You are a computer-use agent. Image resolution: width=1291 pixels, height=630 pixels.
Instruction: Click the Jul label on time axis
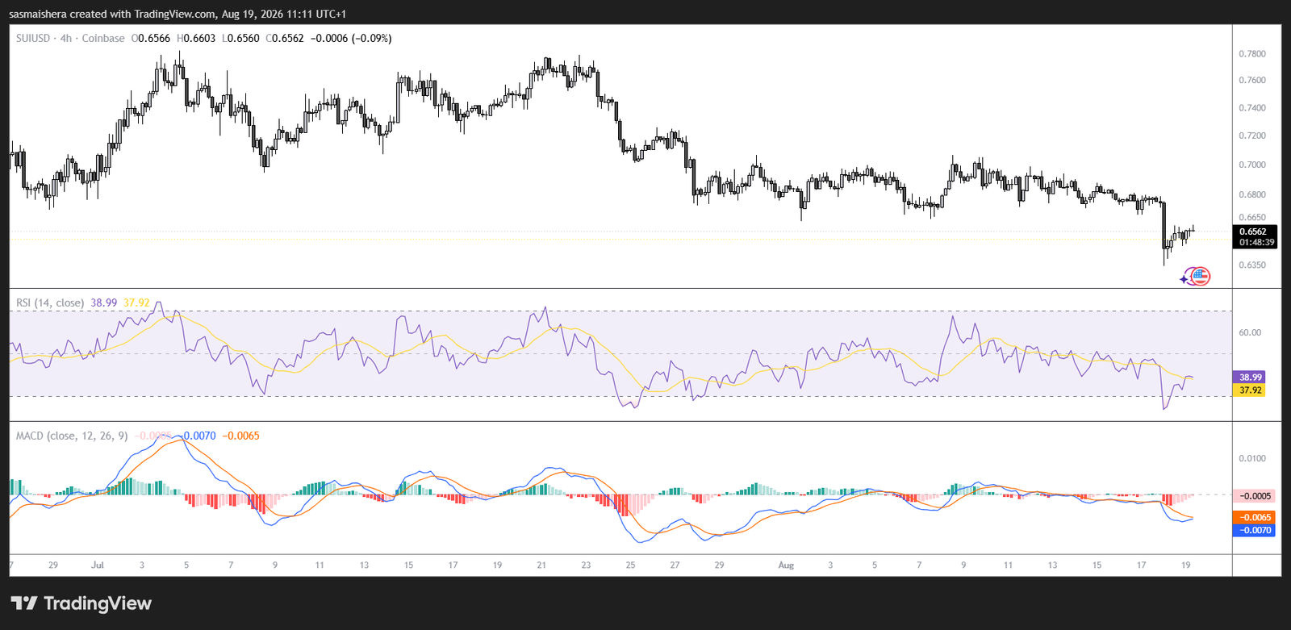(x=98, y=565)
